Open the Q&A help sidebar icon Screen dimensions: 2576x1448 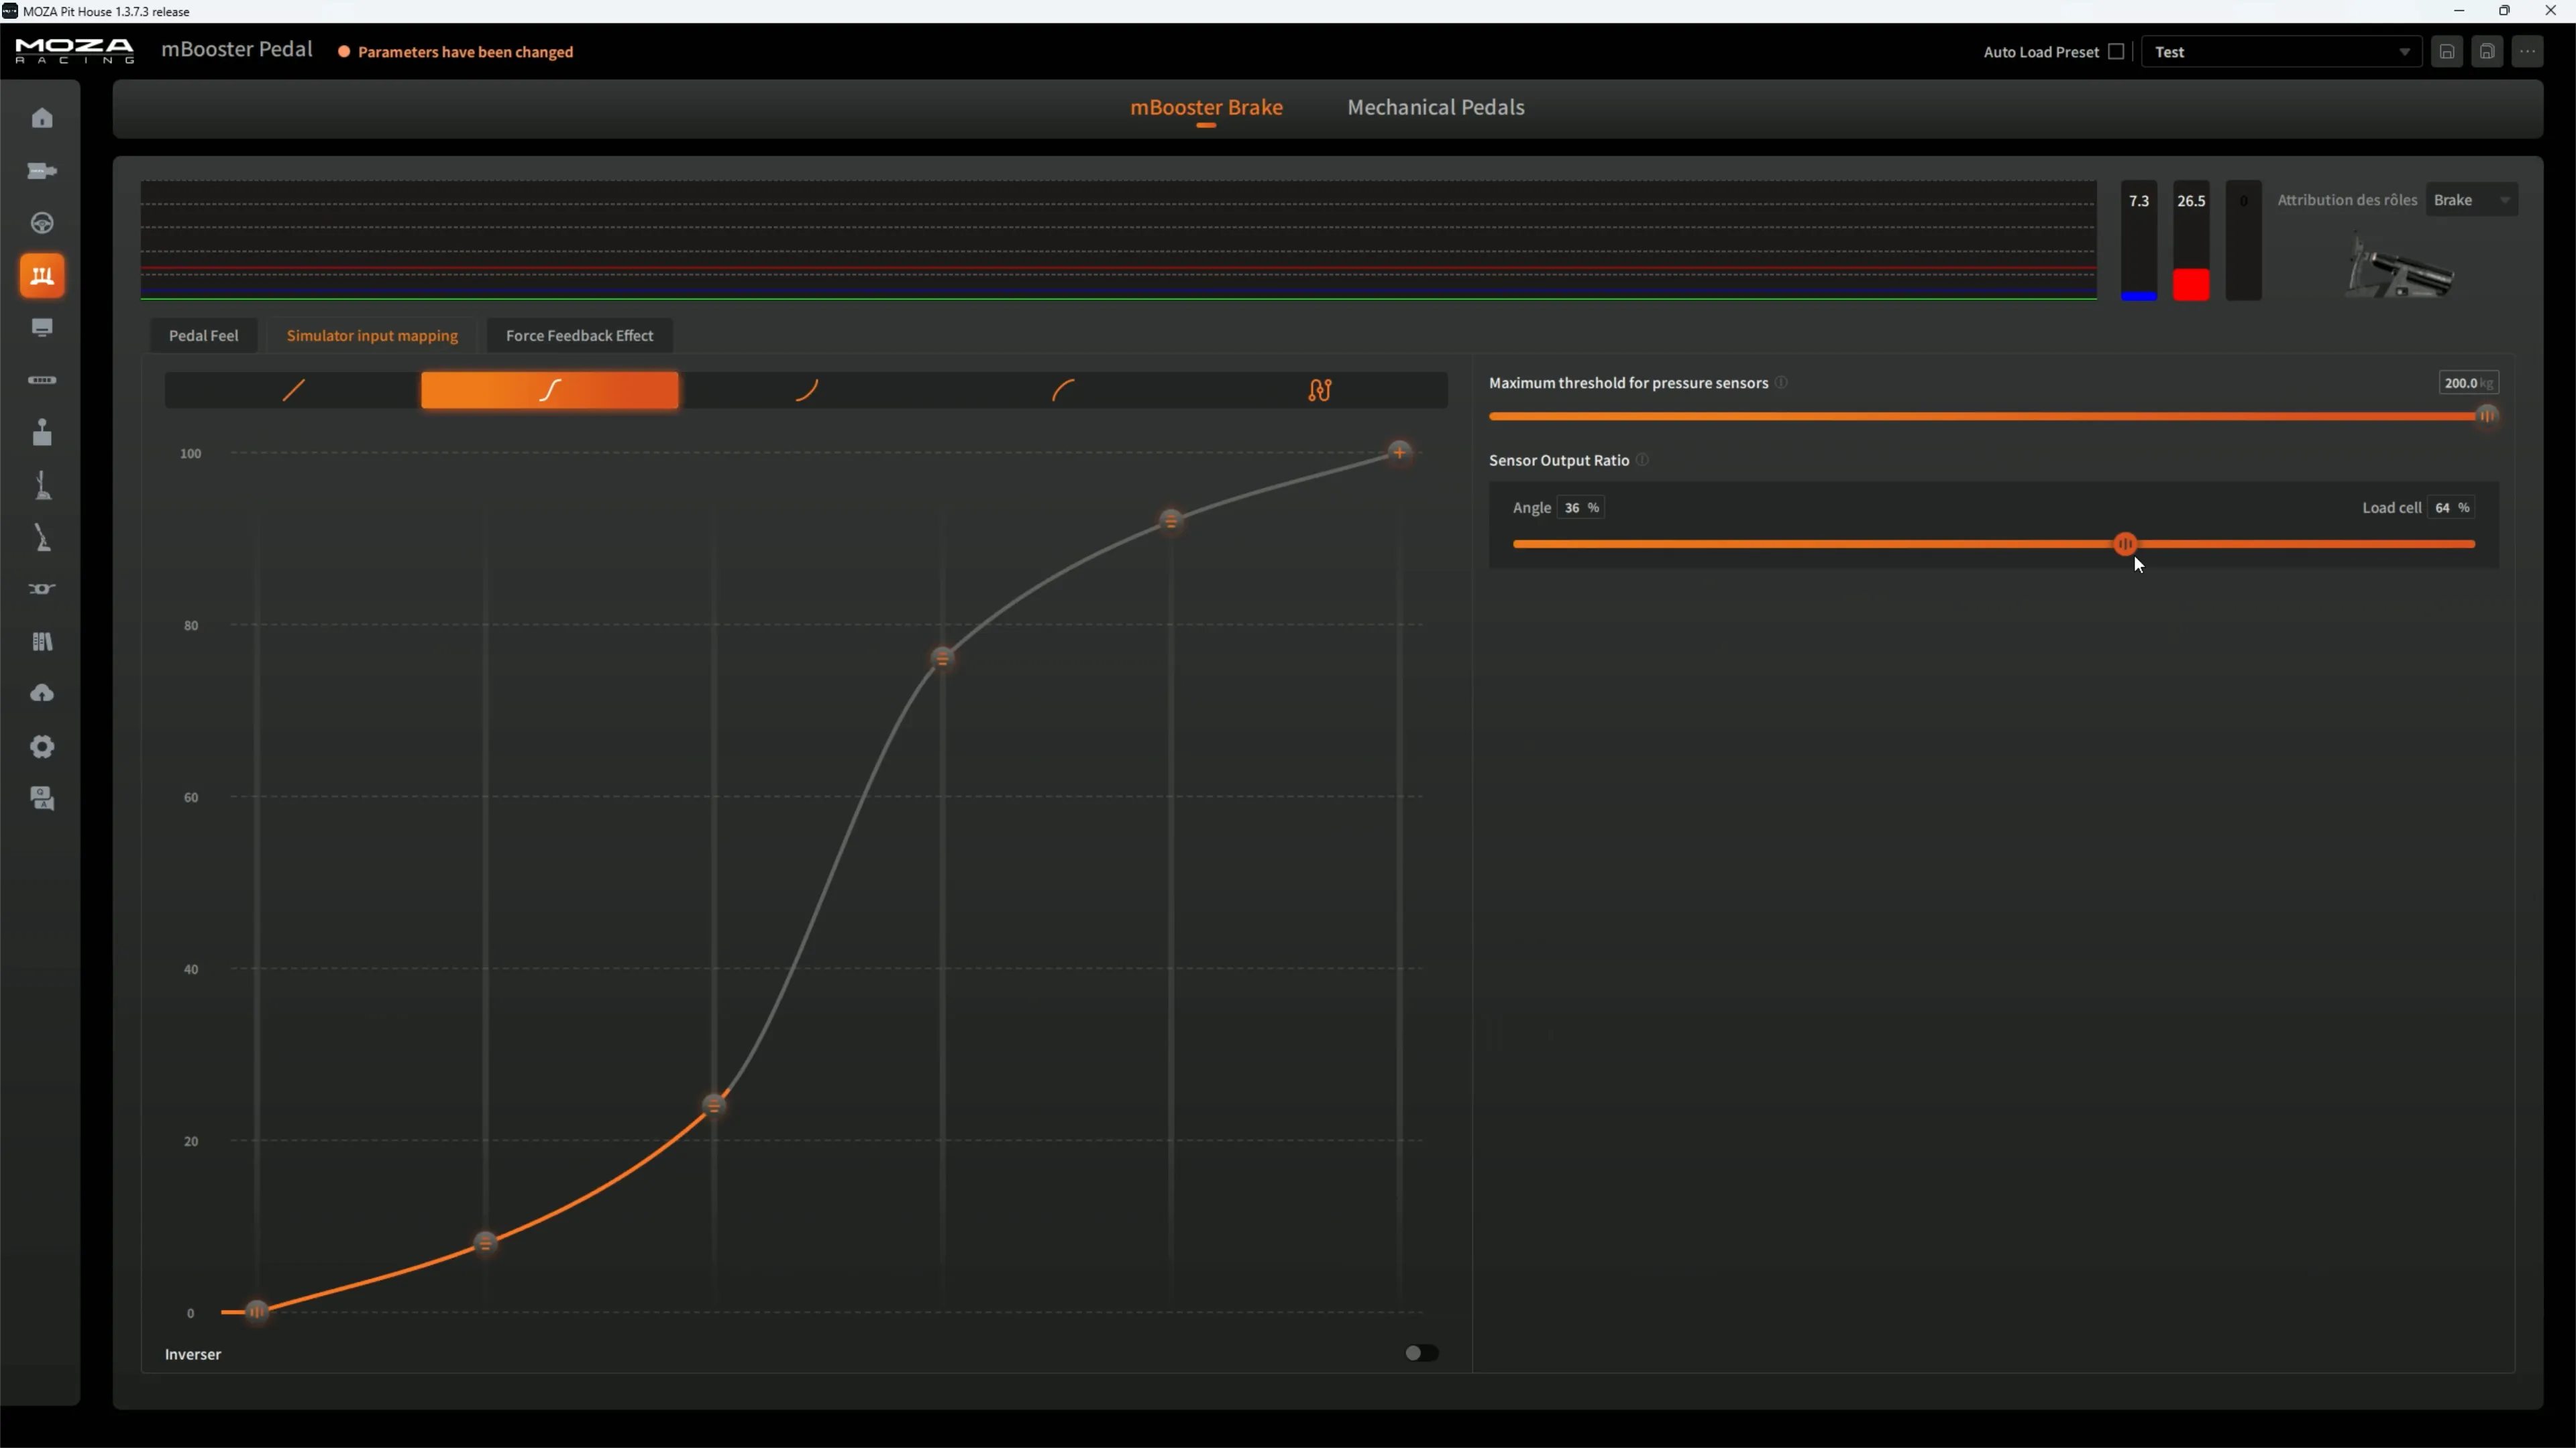pyautogui.click(x=42, y=798)
